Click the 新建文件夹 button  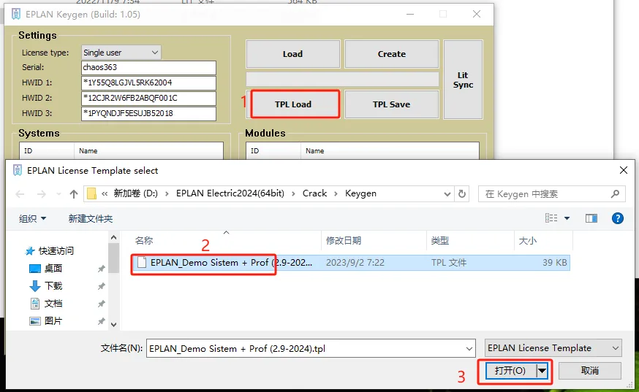[91, 218]
